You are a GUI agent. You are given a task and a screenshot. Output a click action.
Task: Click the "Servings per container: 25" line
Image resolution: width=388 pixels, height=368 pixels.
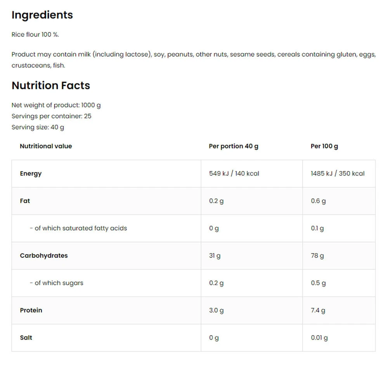52,116
